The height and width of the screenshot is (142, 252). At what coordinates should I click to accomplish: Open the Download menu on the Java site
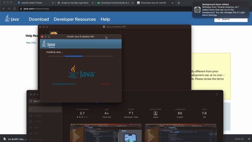39,19
